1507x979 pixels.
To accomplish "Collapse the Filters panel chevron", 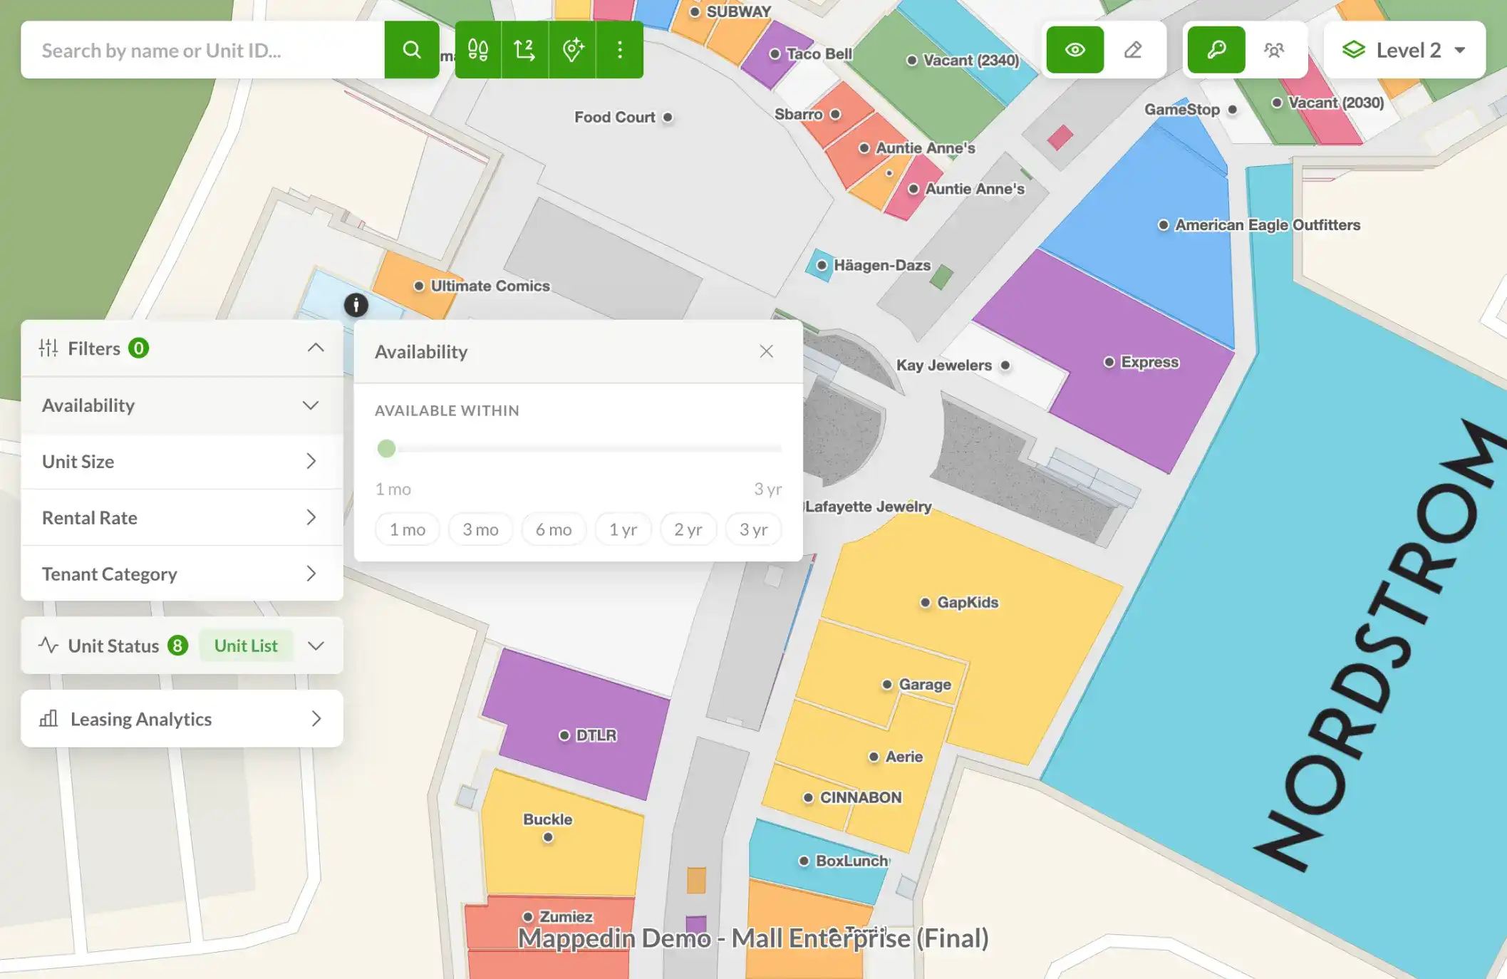I will point(316,348).
